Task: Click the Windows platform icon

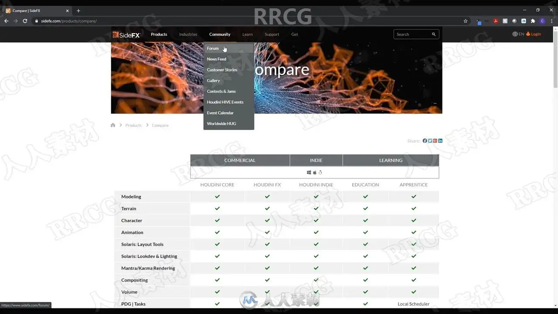Action: click(309, 172)
